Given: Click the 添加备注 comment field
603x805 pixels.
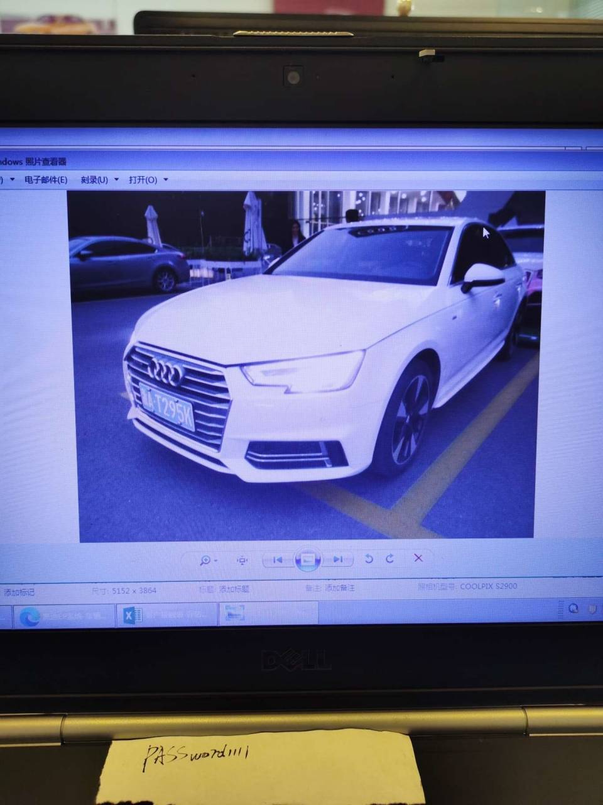Looking at the screenshot, I should [x=339, y=588].
